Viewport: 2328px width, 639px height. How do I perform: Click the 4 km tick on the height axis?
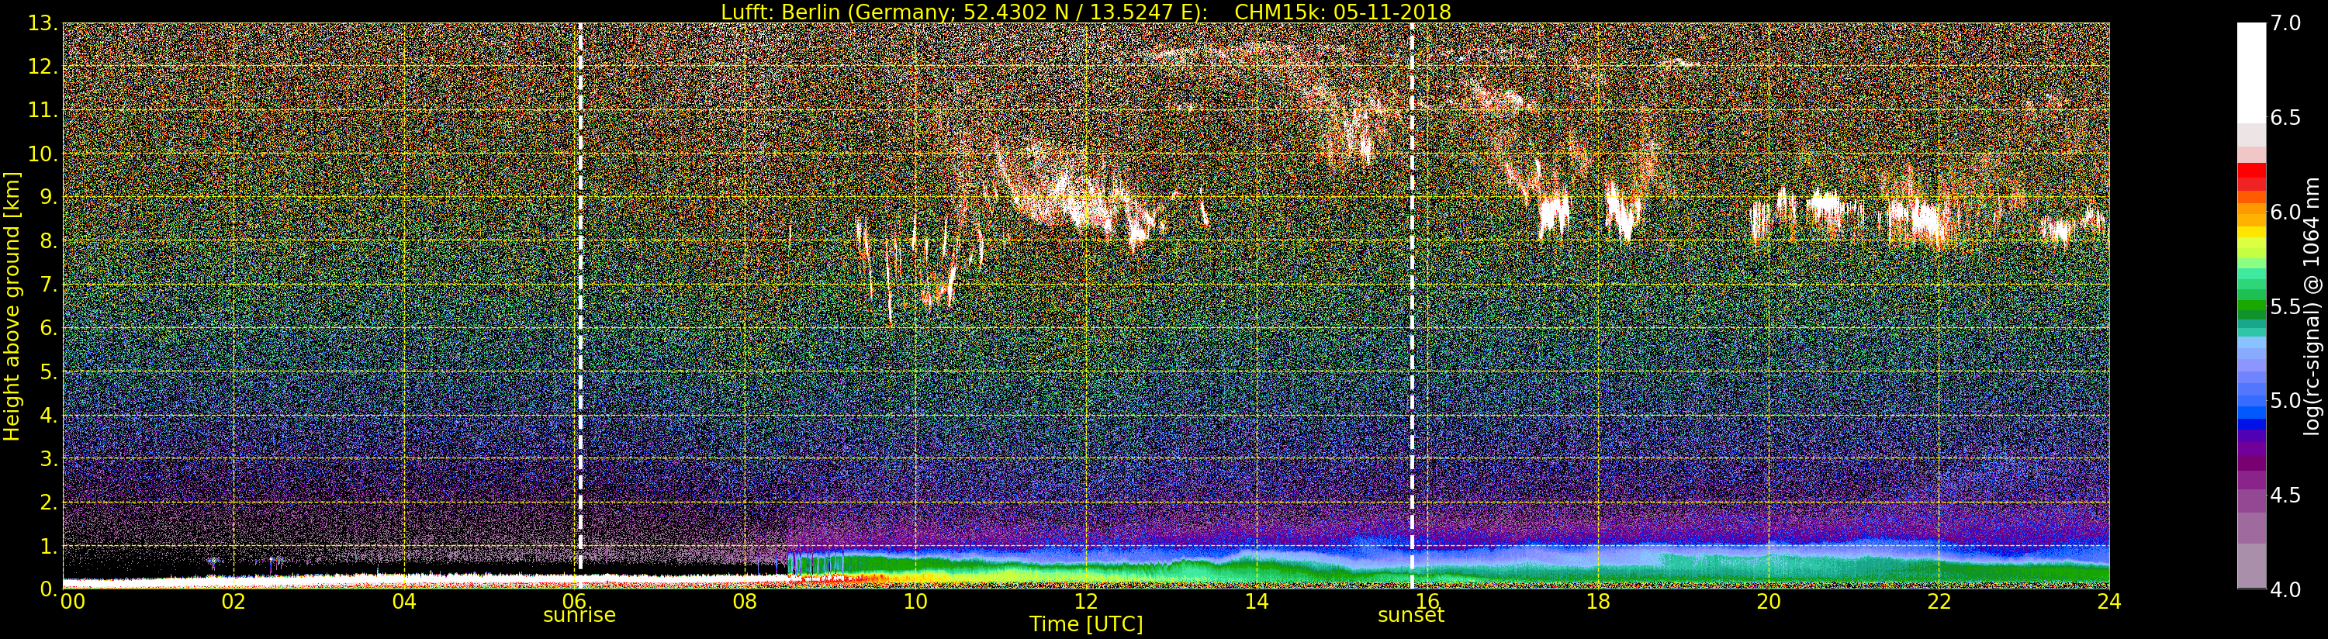pyautogui.click(x=49, y=415)
